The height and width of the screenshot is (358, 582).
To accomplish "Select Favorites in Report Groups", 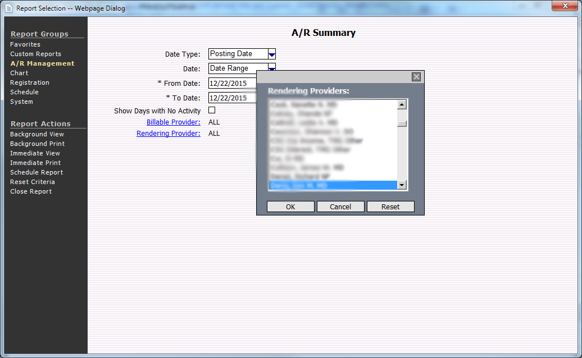I will (25, 44).
